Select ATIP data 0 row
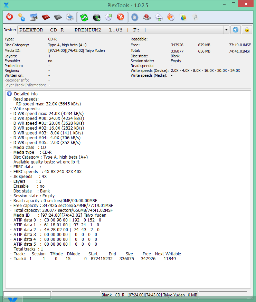Image resolution: width=256 pixels, height=302 pixels. click(57, 220)
